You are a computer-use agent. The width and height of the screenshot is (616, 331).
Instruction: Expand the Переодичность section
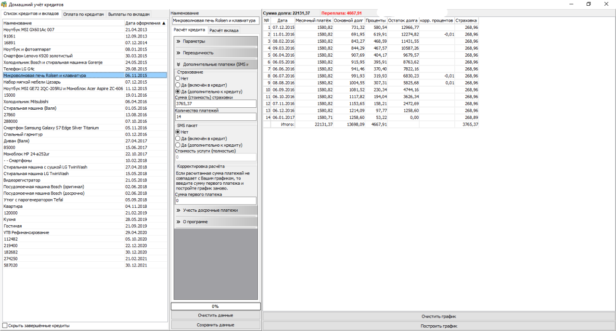(216, 53)
